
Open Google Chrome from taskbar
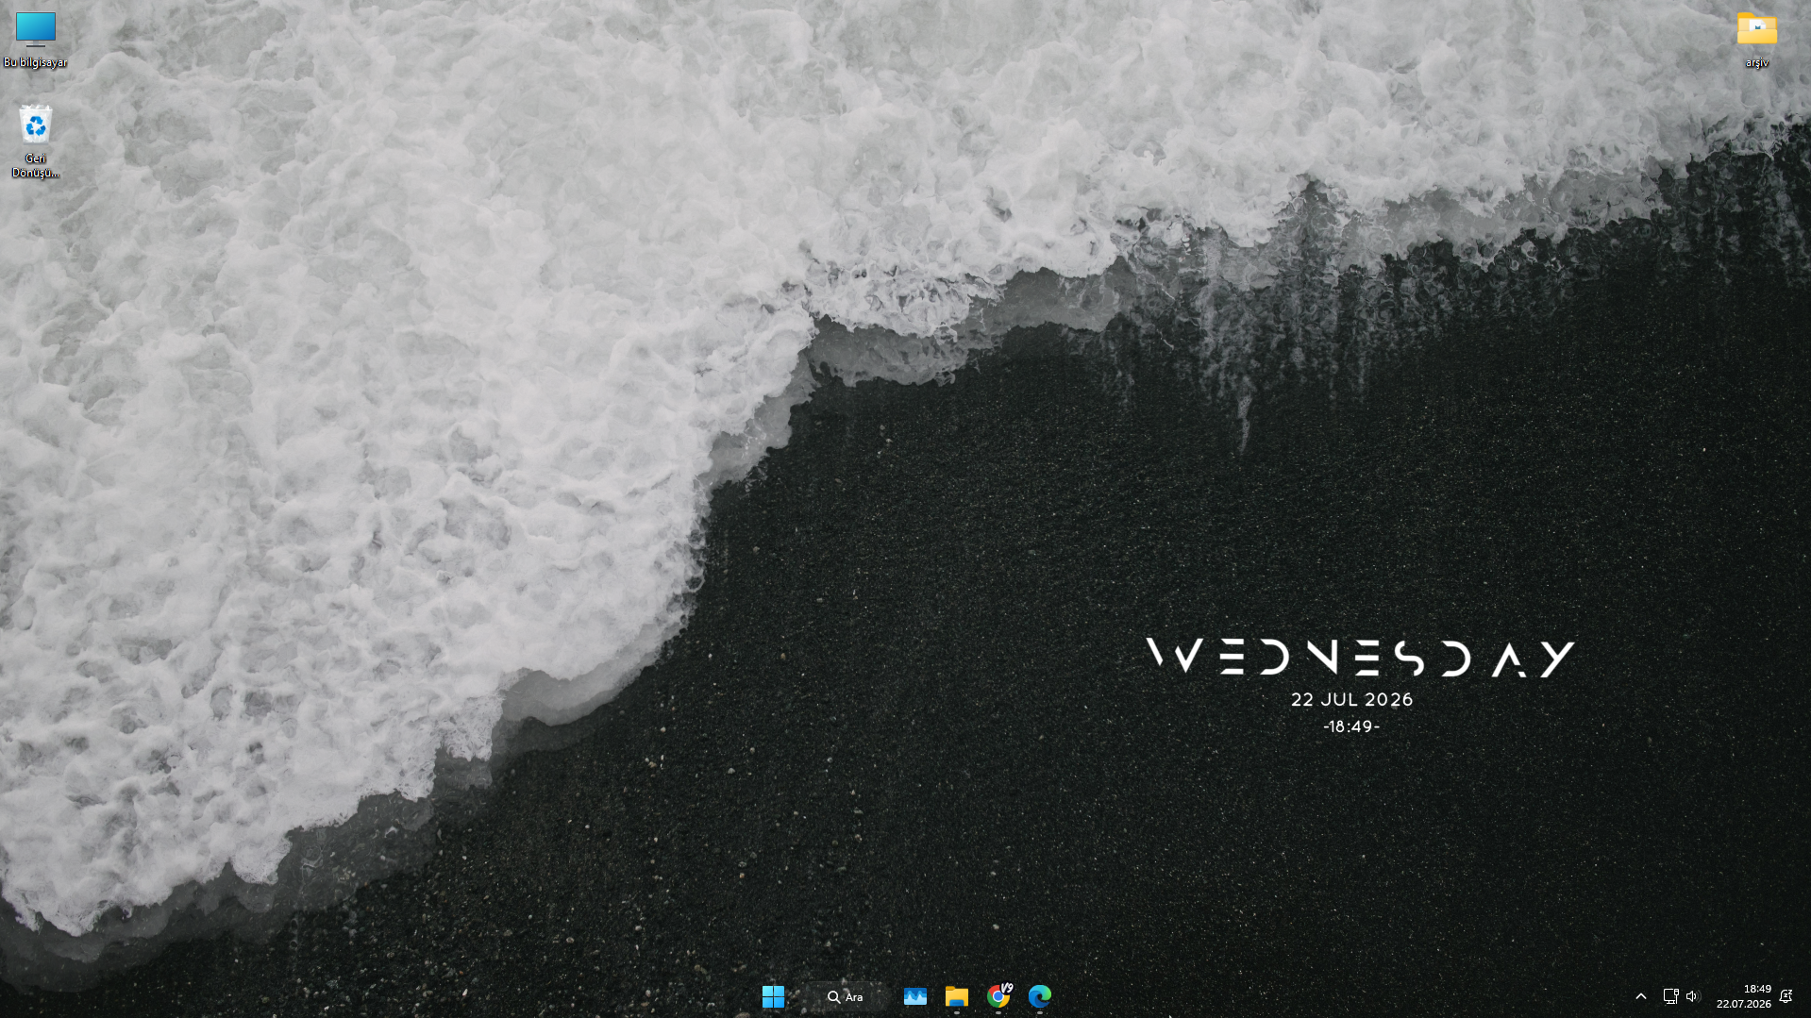tap(998, 996)
